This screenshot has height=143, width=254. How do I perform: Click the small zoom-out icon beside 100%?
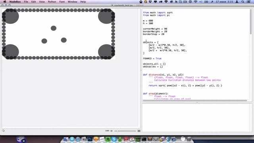[x=112, y=131]
